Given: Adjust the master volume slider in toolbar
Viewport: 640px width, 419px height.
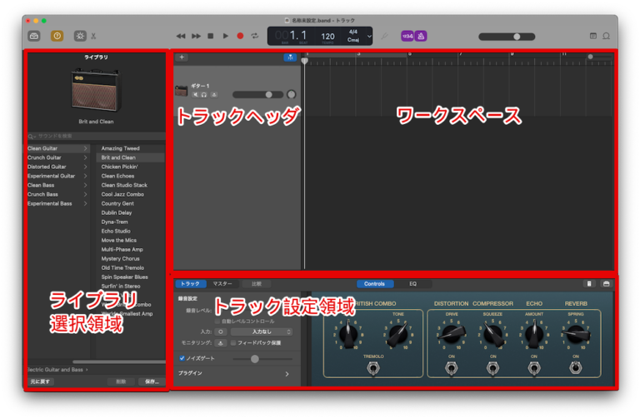Looking at the screenshot, I should 507,37.
